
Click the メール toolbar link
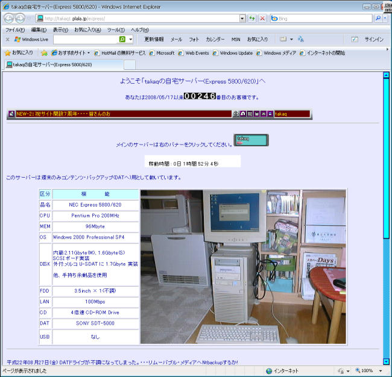tap(176, 39)
